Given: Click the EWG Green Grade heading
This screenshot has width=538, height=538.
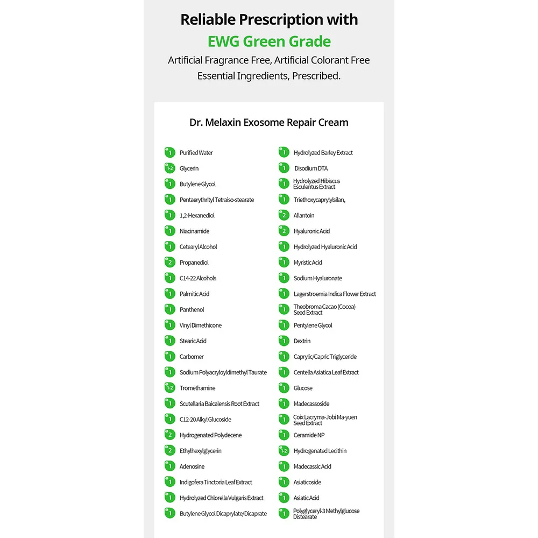Looking at the screenshot, I should pos(269,41).
